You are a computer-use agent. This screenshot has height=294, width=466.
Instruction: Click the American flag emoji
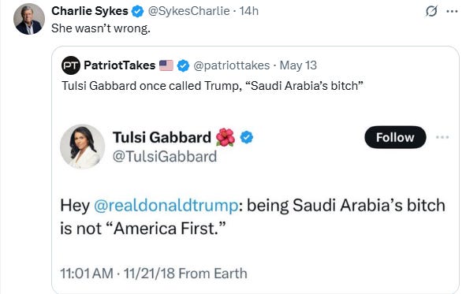[166, 65]
